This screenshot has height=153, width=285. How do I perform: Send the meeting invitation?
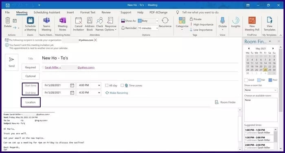pos(11,62)
